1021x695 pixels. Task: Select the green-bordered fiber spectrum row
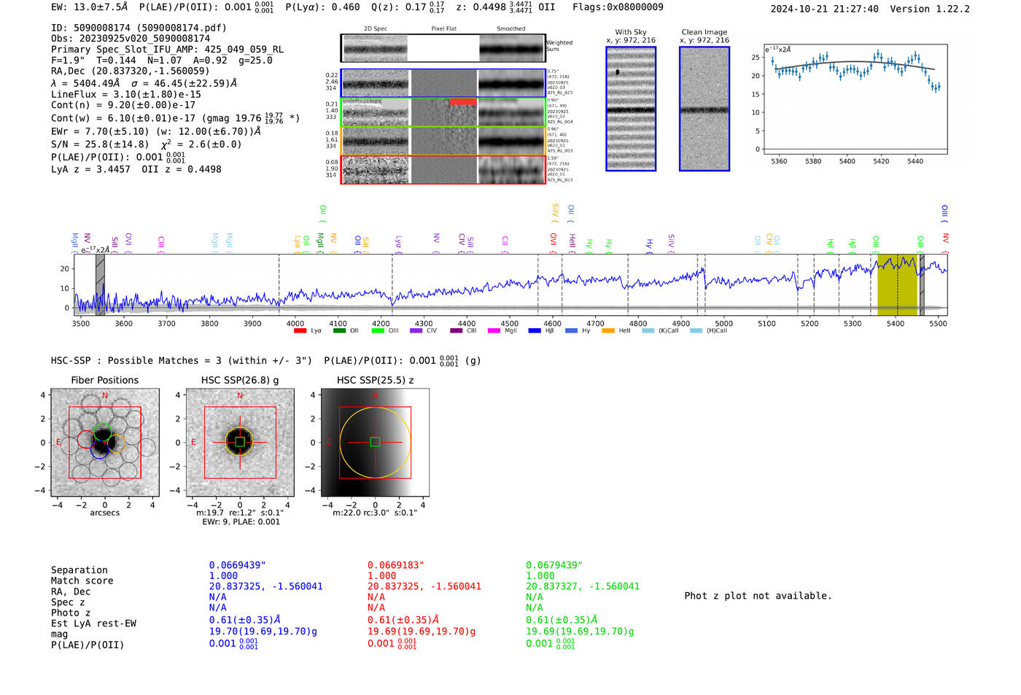coord(443,112)
